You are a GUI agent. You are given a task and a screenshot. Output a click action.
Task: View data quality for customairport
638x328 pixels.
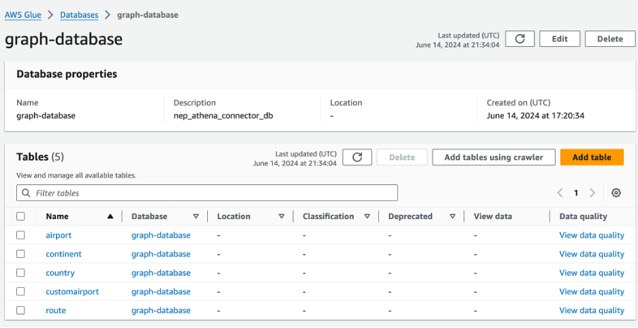[592, 292]
